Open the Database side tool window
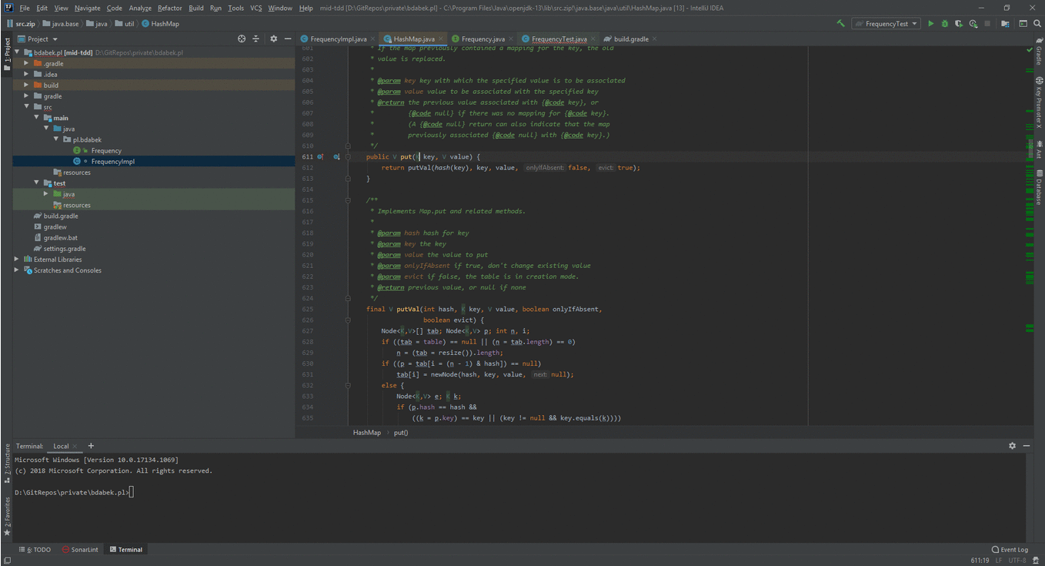Image resolution: width=1045 pixels, height=566 pixels. 1039,187
